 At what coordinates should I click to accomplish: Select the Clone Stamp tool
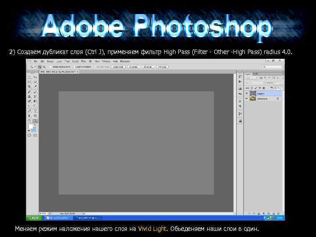(x=30, y=97)
